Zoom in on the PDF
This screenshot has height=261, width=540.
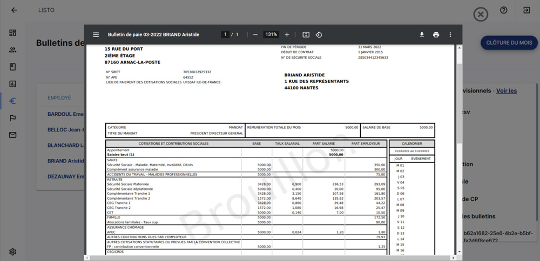[287, 34]
